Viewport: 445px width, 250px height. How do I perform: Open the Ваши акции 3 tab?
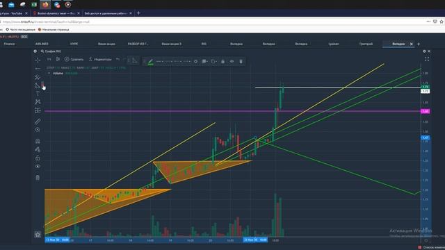point(172,44)
